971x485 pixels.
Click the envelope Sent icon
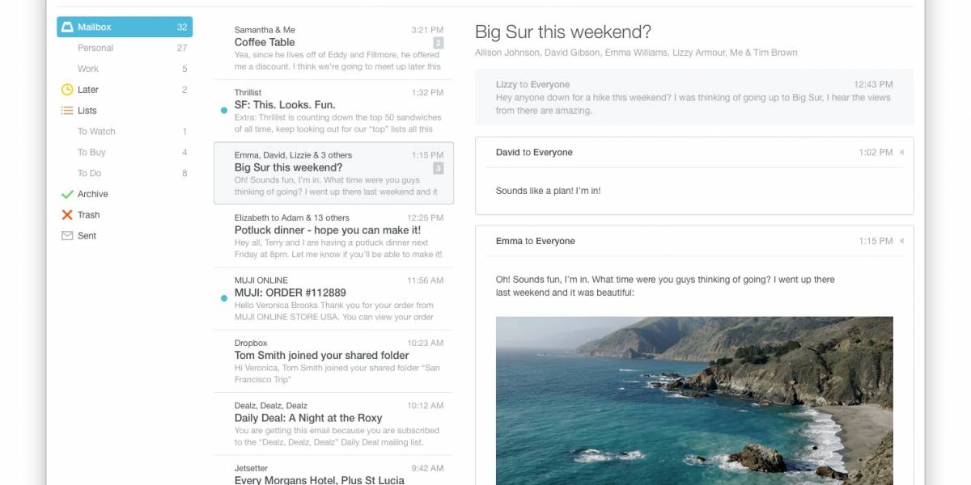[x=67, y=236]
